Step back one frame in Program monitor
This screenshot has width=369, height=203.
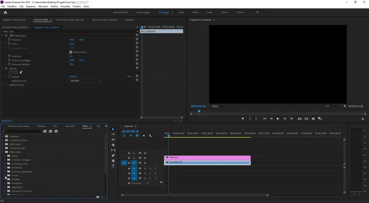click(x=271, y=119)
